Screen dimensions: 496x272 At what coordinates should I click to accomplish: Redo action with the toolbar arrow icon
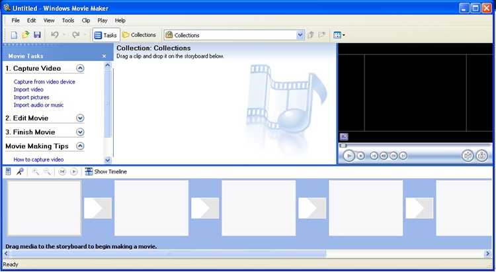pos(75,35)
